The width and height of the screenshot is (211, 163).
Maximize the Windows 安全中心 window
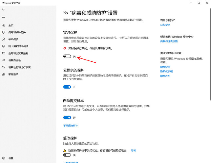click(199, 3)
